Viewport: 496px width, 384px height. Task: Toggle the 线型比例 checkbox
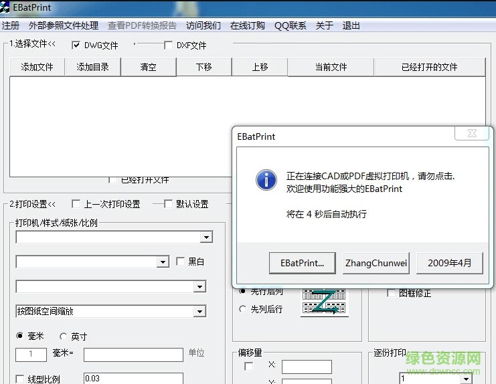point(20,379)
